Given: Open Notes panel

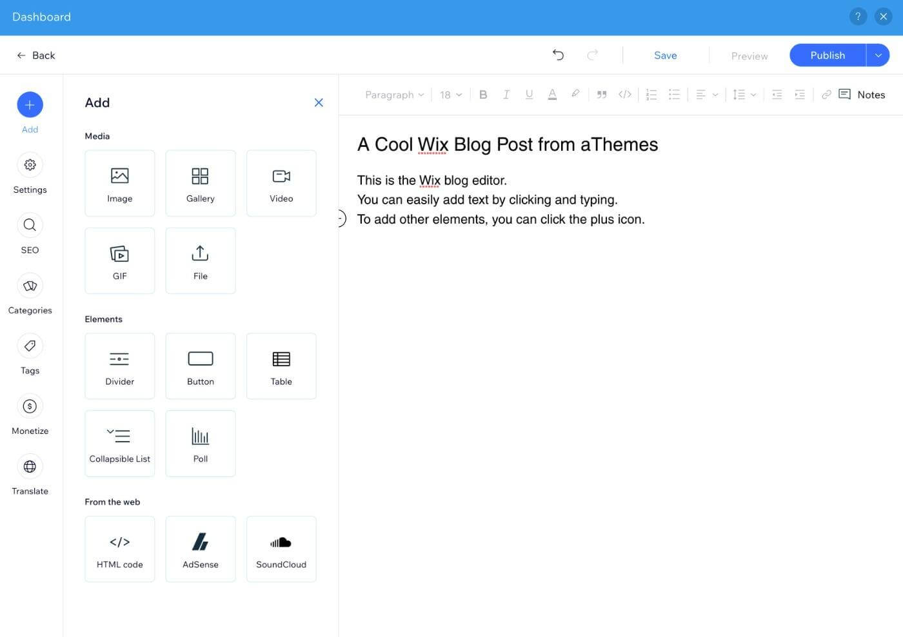Looking at the screenshot, I should [x=862, y=94].
